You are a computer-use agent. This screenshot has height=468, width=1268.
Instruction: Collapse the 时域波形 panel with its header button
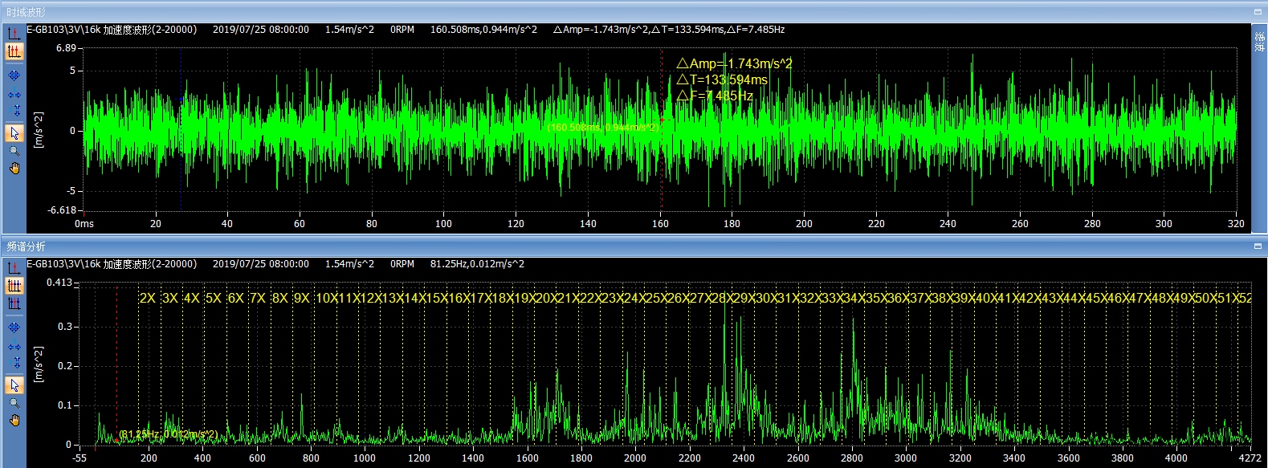point(1258,12)
